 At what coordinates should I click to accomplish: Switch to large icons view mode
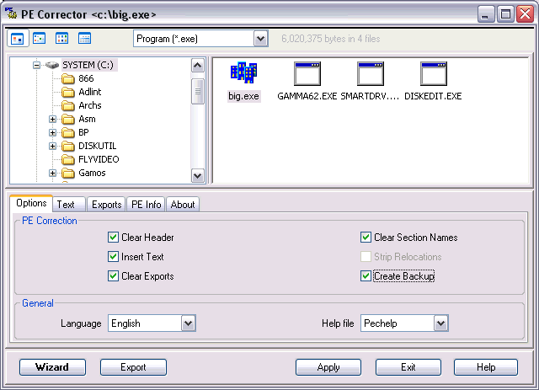pos(17,39)
